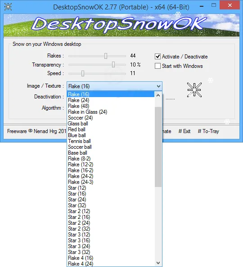Choose Star 3 (32) entry

pos(111,252)
